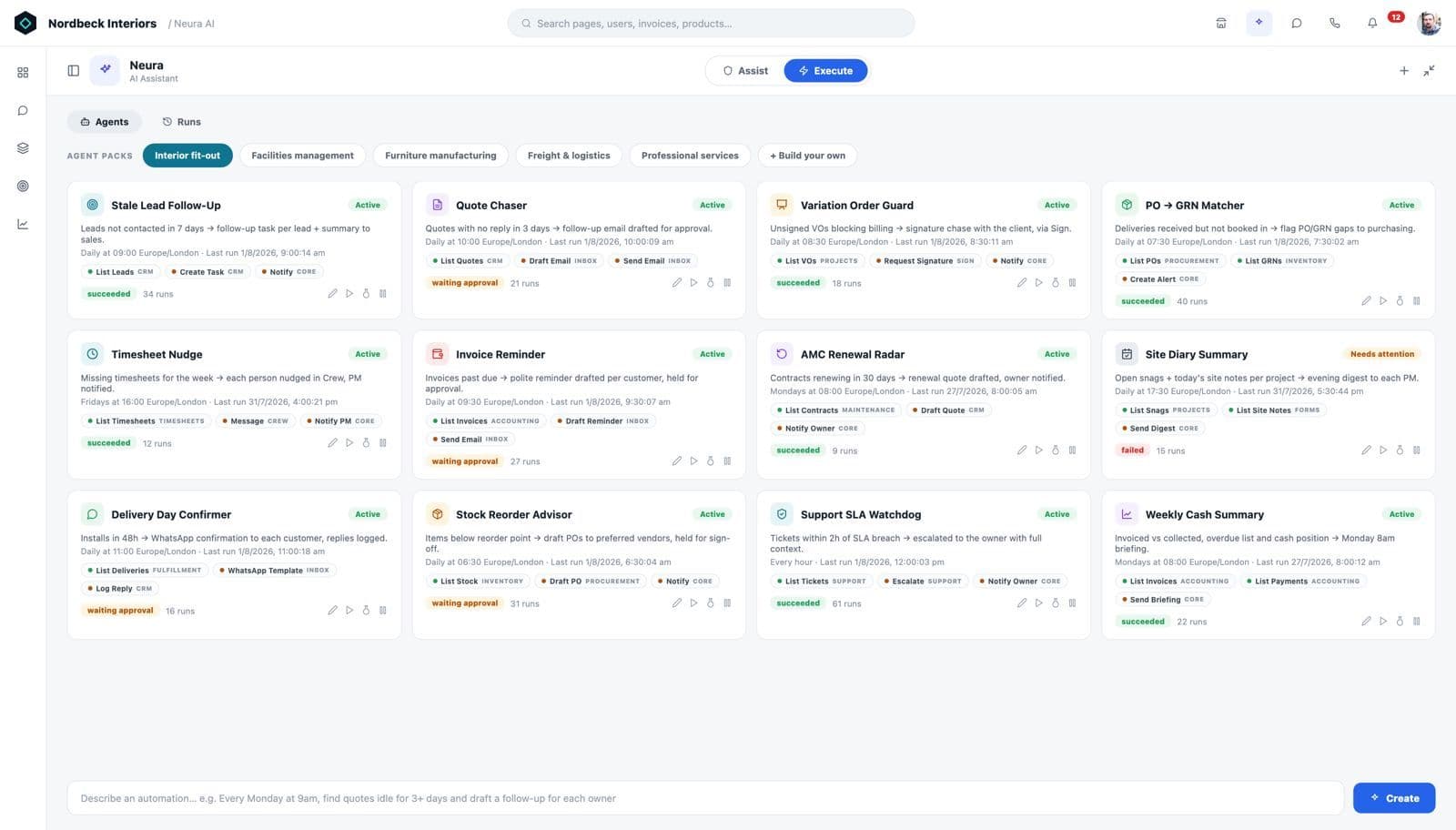Click the plus icon in the Neura header
The image size is (1456, 830).
[x=1404, y=71]
